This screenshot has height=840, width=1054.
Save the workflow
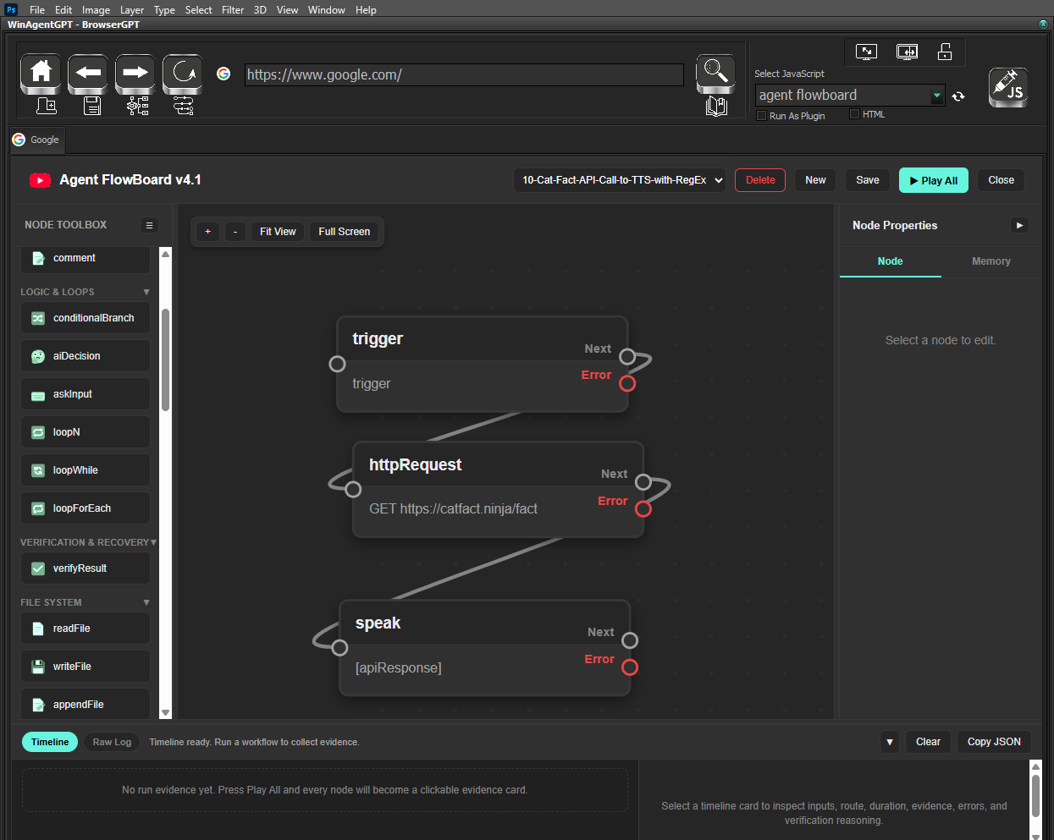868,180
